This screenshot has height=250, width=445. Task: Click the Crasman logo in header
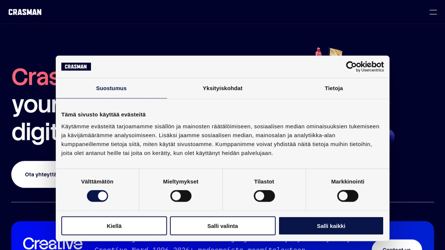[x=25, y=12]
